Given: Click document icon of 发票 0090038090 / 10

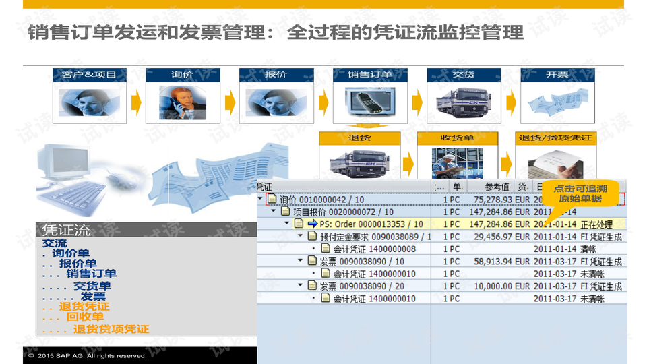Looking at the screenshot, I should (x=312, y=261).
